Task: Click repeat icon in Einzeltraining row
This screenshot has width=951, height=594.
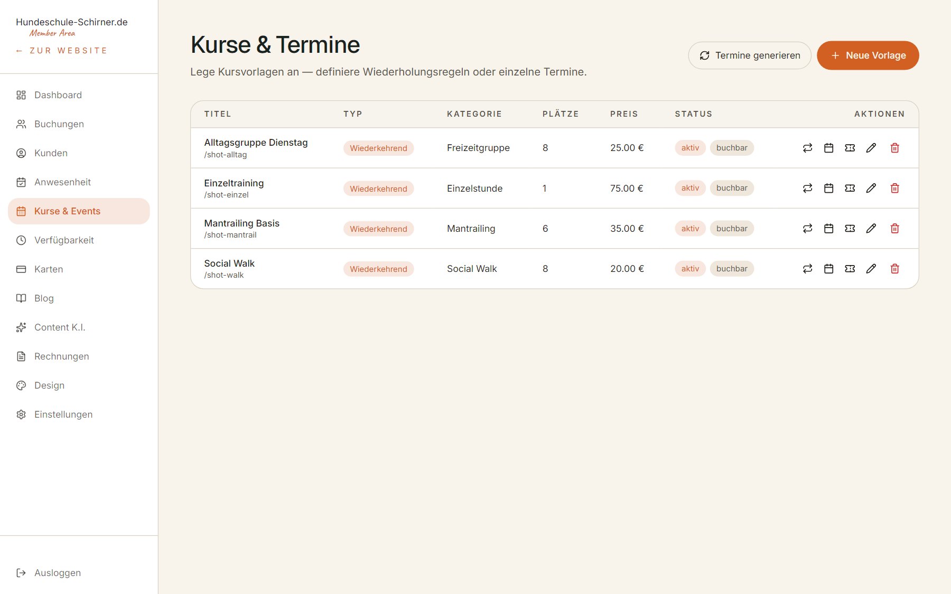Action: (x=807, y=188)
